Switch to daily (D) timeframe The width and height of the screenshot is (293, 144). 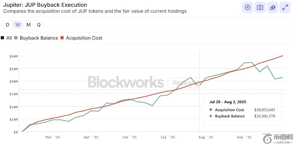(x=7, y=25)
